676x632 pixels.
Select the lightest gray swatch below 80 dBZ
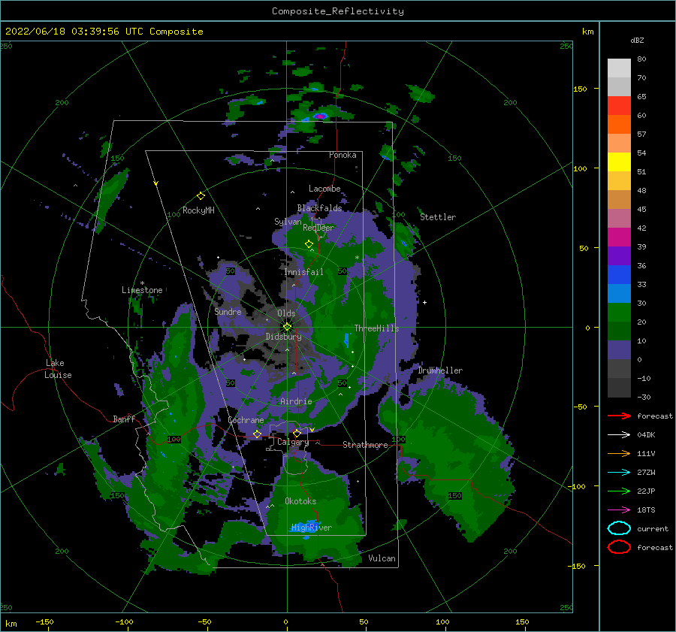619,68
